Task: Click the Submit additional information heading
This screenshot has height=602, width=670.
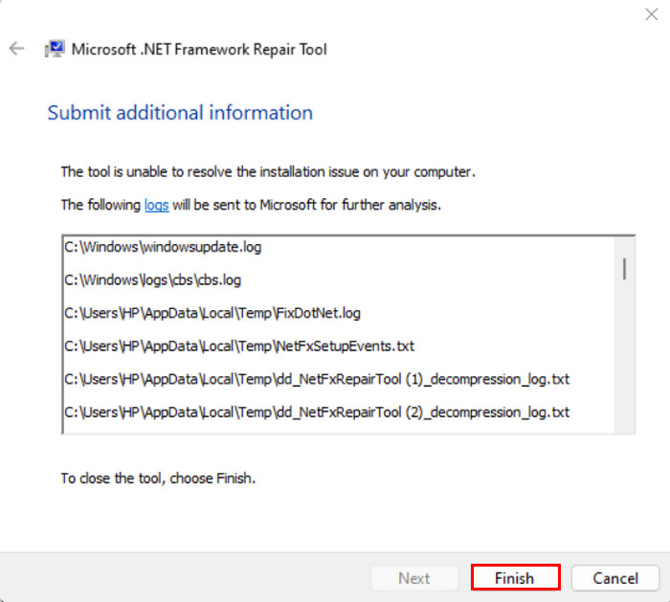Action: [180, 113]
